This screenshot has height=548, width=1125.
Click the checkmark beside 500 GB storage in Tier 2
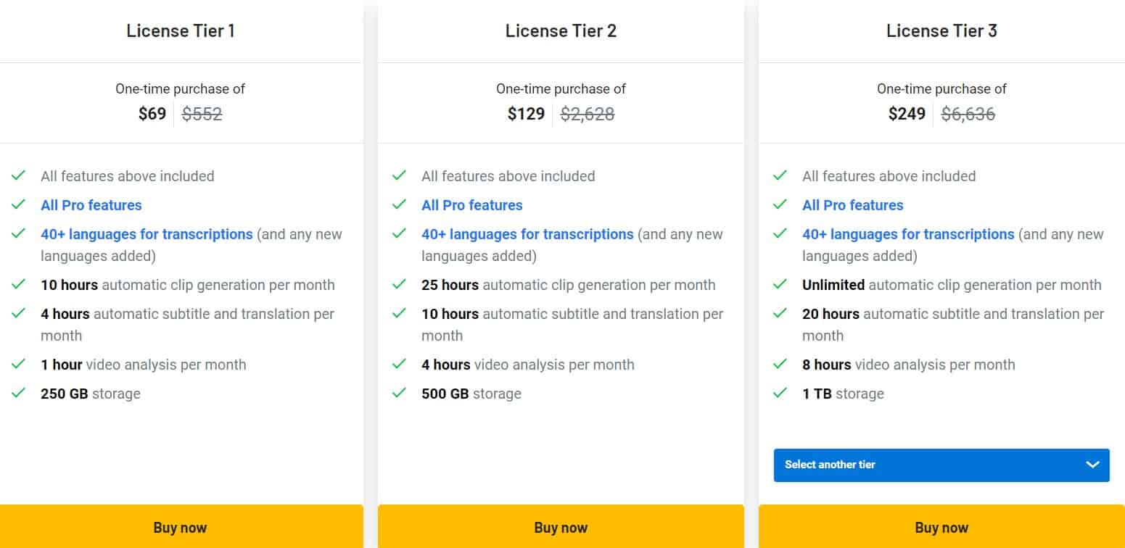click(400, 394)
